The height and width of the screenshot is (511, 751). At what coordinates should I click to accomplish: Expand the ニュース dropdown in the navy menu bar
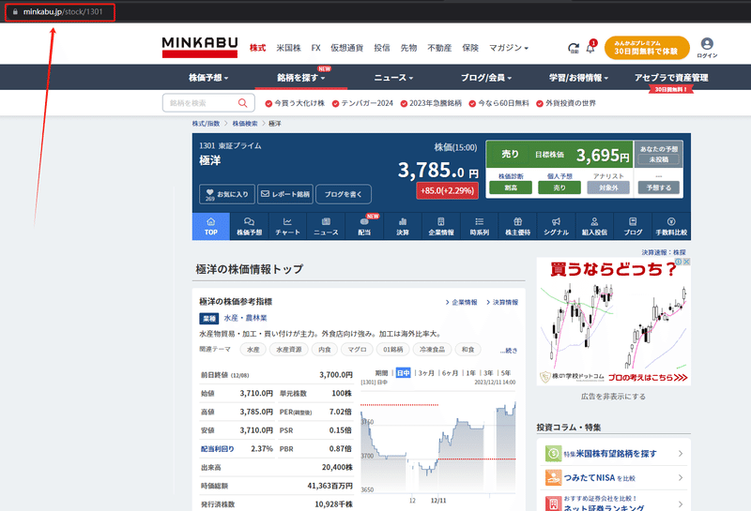(x=393, y=78)
